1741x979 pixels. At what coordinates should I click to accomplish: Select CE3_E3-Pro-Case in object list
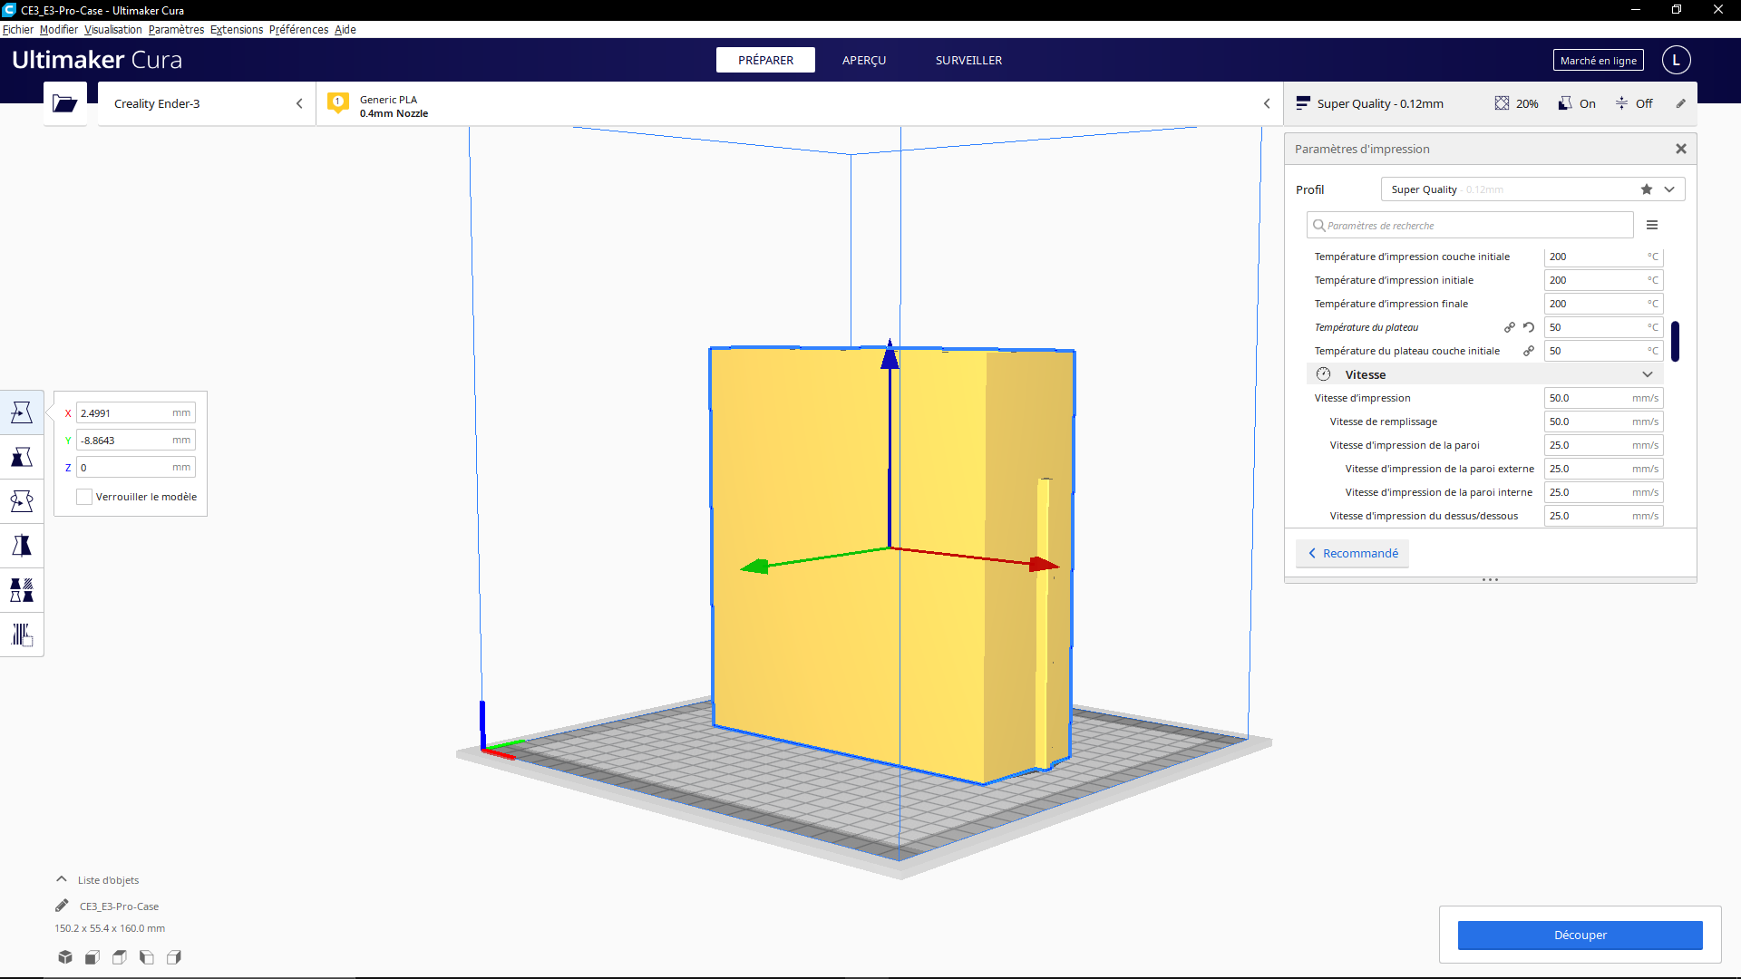point(119,906)
